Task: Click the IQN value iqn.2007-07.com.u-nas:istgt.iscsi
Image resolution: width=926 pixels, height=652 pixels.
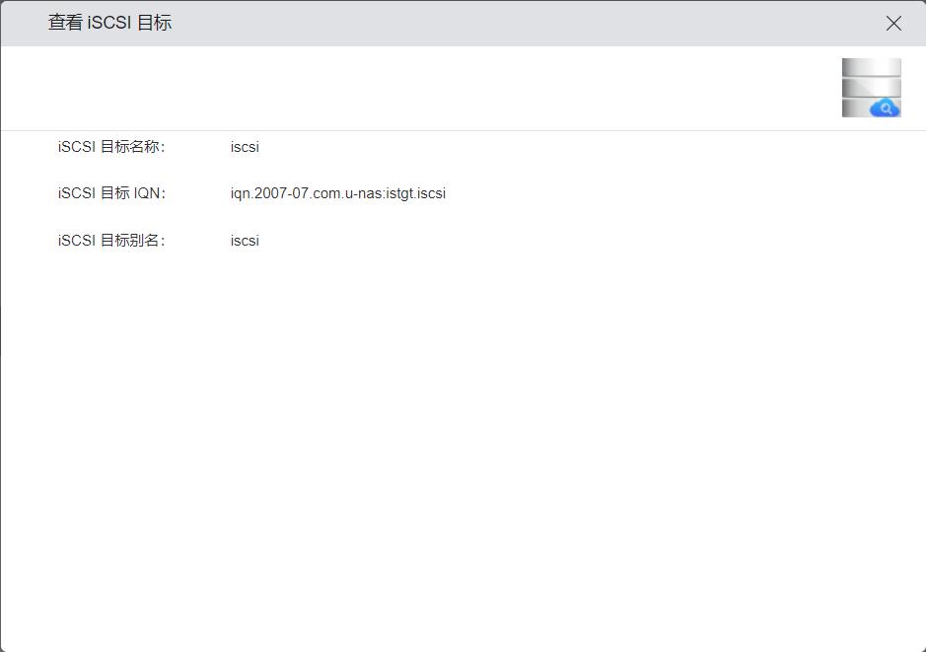Action: 337,193
